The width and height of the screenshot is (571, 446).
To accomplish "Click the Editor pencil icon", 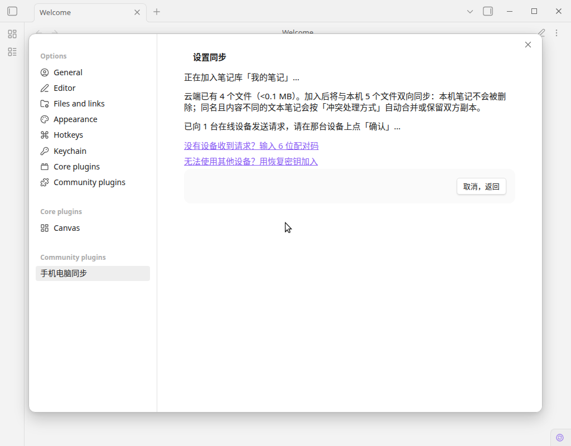I will click(45, 88).
